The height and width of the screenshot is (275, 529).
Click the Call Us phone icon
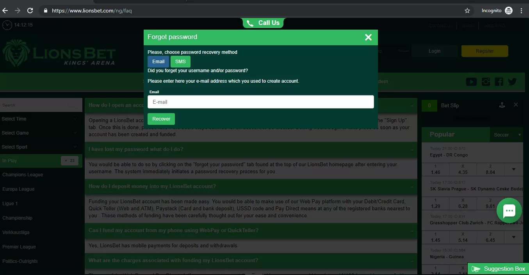(x=250, y=23)
